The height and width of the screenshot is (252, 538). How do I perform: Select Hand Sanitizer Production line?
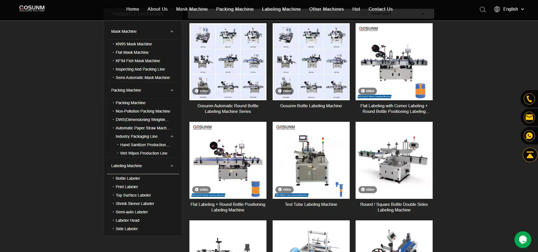click(145, 145)
